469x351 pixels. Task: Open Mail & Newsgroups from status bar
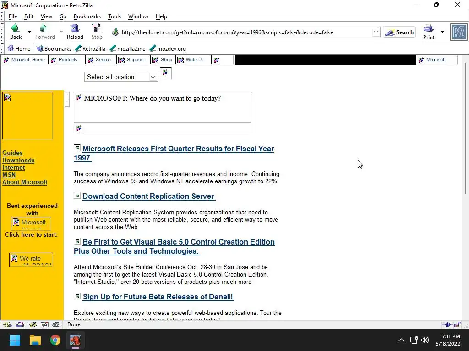pos(20,324)
